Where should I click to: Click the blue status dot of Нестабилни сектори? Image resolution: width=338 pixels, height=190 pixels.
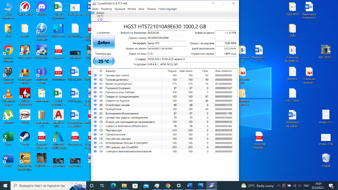(95, 139)
